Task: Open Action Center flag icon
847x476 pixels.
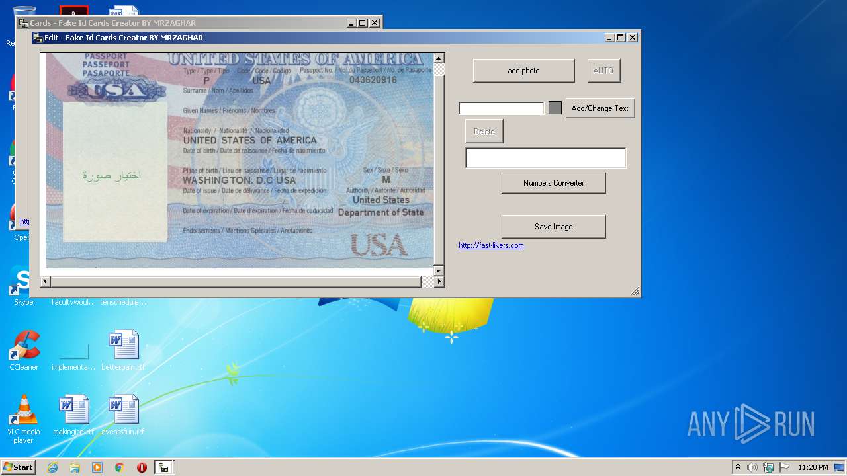Action: (784, 467)
